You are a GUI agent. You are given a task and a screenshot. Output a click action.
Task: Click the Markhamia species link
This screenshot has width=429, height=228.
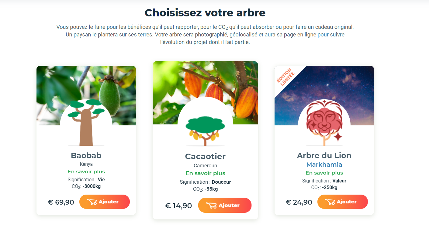coord(324,165)
